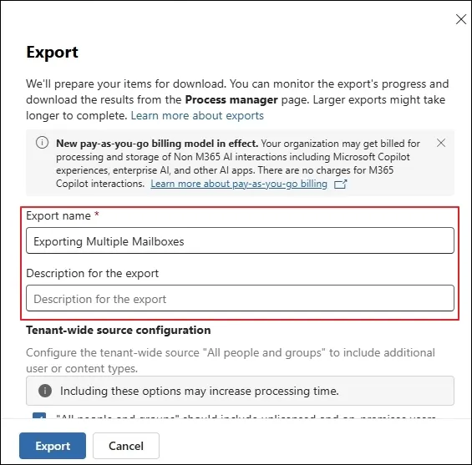This screenshot has width=472, height=465.
Task: Click the 'Export name' field label
Action: [x=58, y=216]
